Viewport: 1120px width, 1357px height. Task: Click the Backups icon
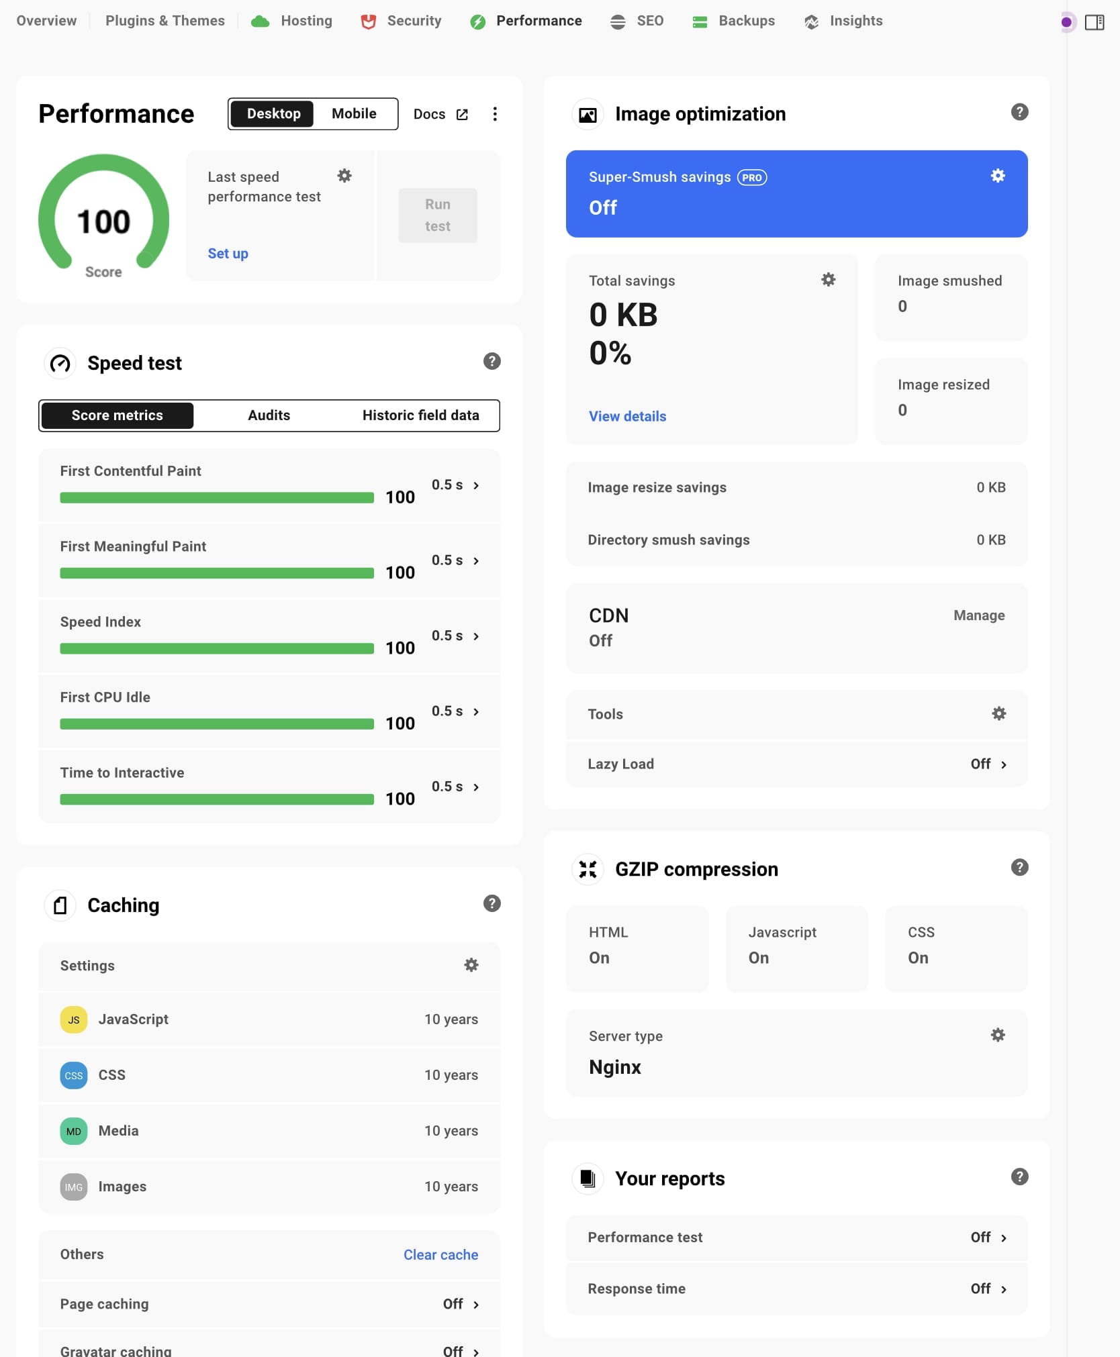tap(700, 21)
